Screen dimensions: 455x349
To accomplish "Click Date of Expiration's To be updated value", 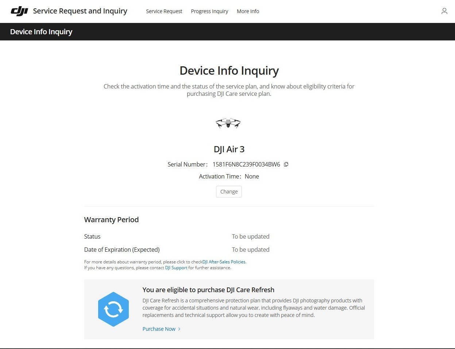I will pos(251,250).
